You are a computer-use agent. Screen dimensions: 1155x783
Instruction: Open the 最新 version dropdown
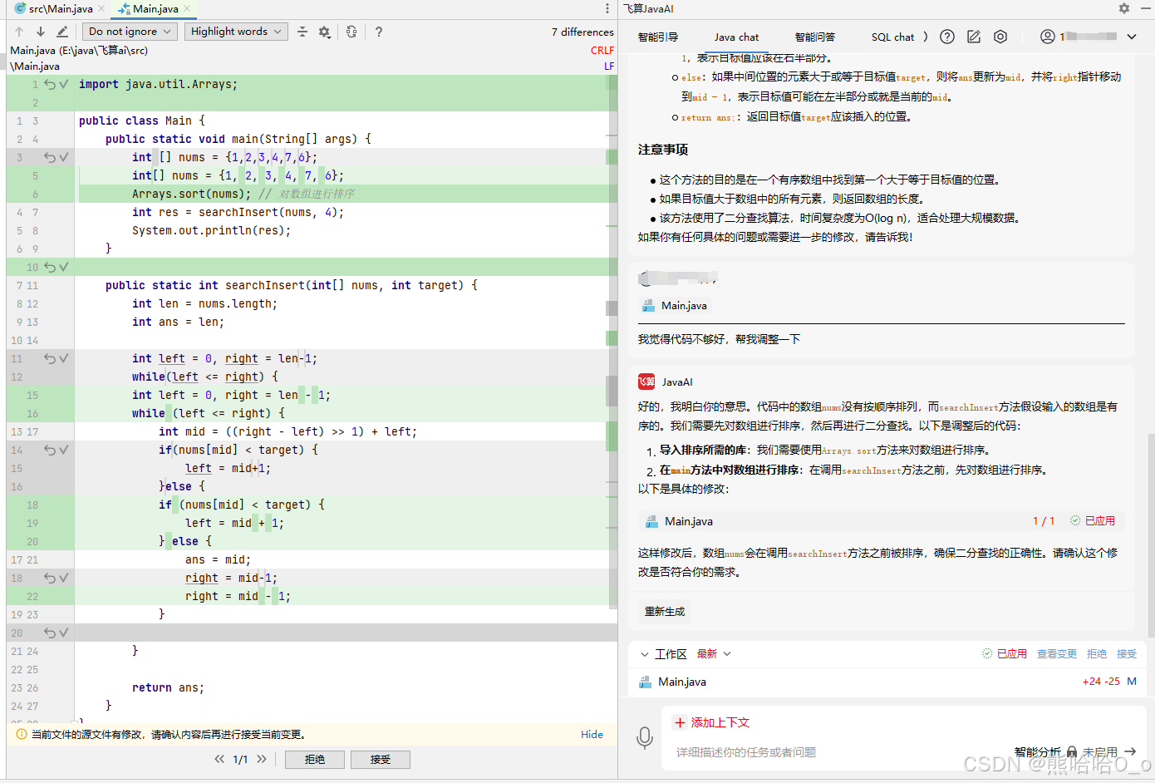(x=714, y=654)
